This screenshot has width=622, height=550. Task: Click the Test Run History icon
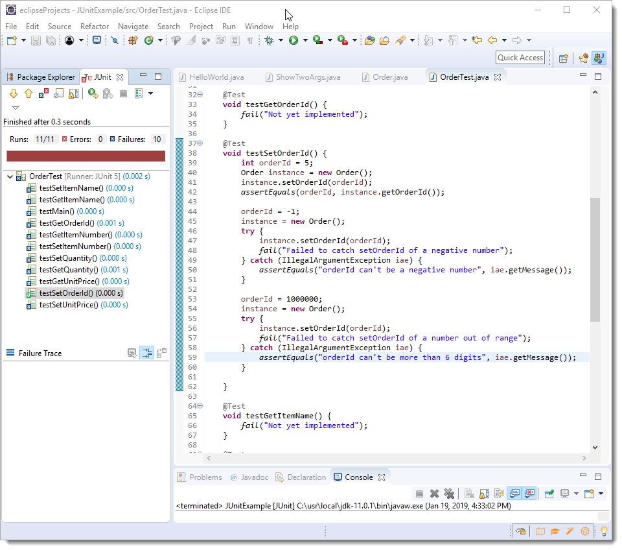pos(139,93)
